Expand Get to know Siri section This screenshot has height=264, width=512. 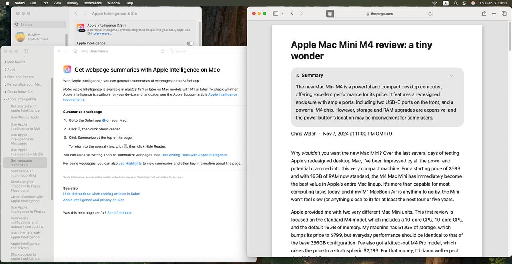pos(6,92)
